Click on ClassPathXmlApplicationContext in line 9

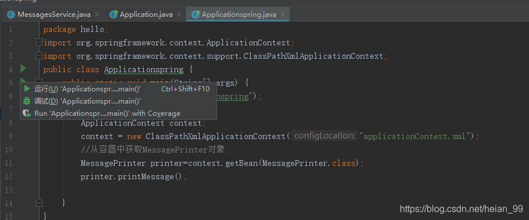tap(215, 136)
